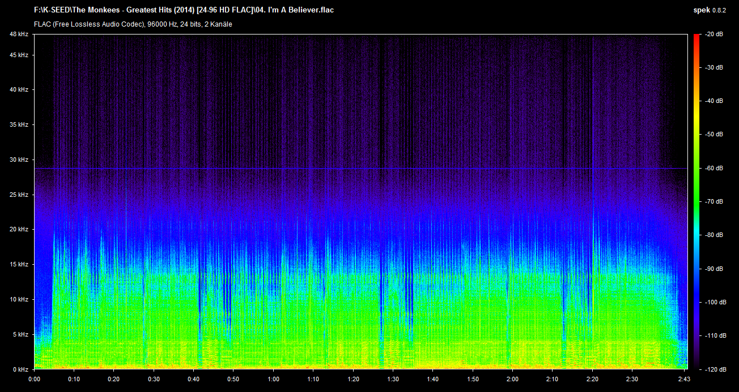Click the -120 dB scale label
Image resolution: width=739 pixels, height=392 pixels.
tap(713, 369)
